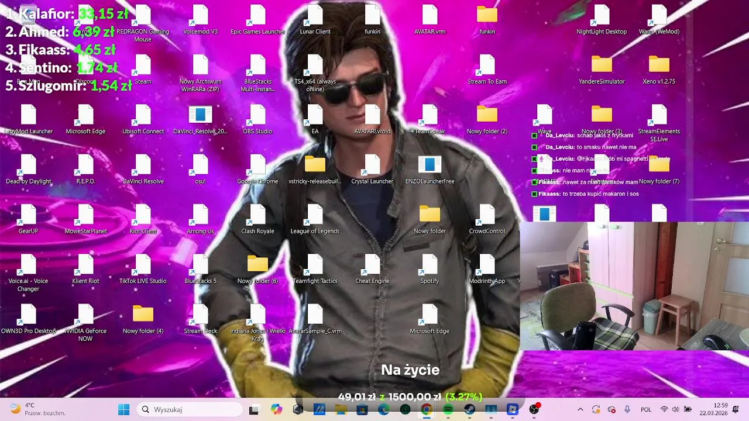Open the Epic Games Launcher shortcut

tap(257, 20)
